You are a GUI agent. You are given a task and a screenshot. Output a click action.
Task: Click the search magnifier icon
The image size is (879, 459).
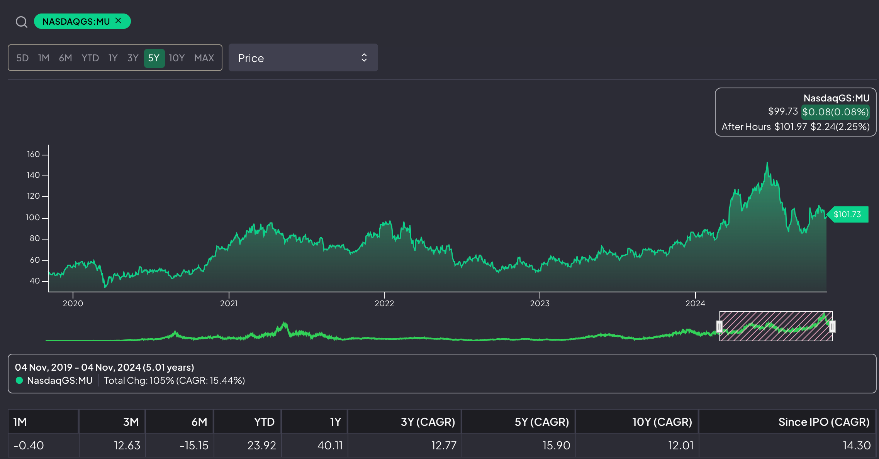pyautogui.click(x=21, y=22)
